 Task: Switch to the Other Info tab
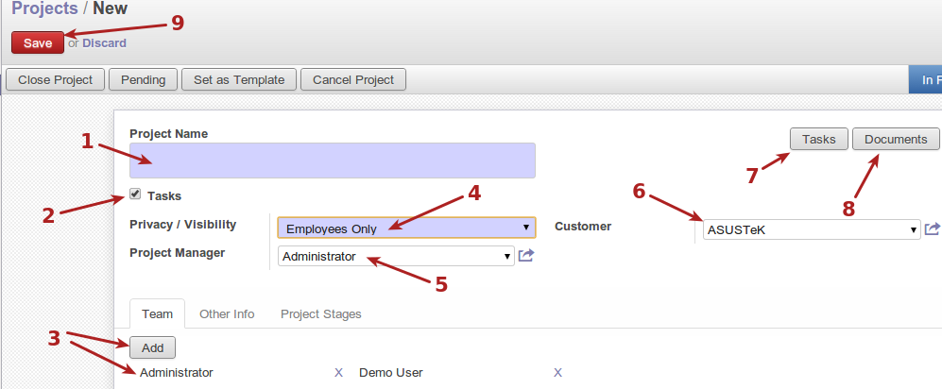pos(227,313)
